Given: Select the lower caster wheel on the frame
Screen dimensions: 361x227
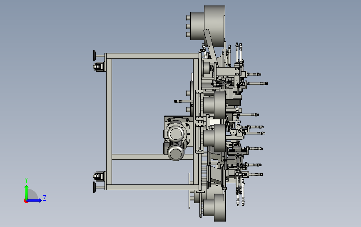Looking at the screenshot, I should tap(99, 176).
